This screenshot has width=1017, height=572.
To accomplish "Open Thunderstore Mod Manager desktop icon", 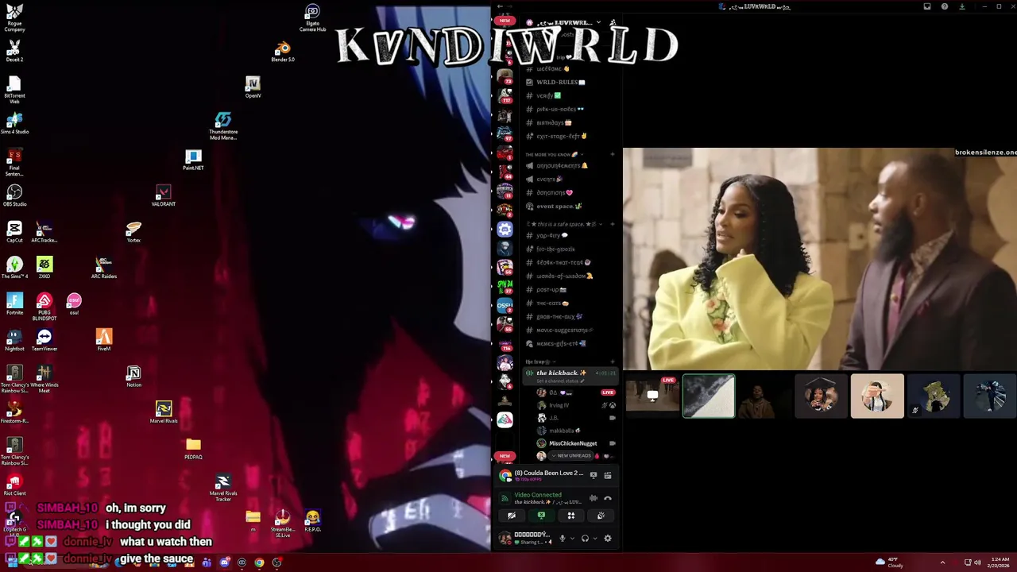I will [223, 126].
